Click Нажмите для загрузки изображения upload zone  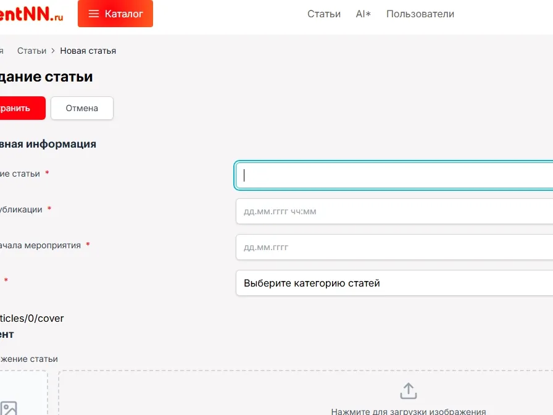(408, 398)
